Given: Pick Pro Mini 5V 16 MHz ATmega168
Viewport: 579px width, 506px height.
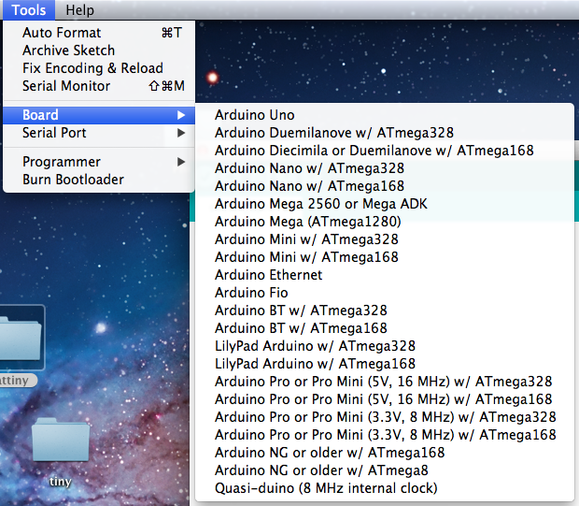Looking at the screenshot, I should click(385, 399).
